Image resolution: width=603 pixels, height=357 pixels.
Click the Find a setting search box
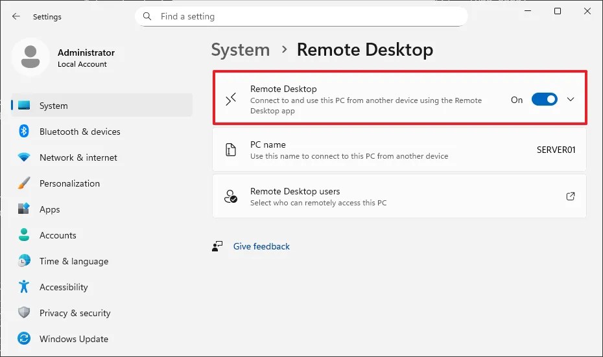[301, 17]
